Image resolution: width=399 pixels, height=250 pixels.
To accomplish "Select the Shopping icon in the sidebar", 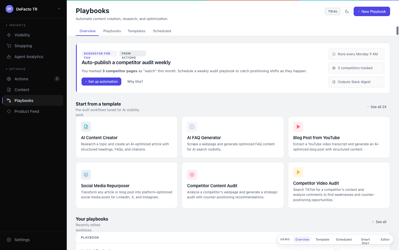I will 9,46.
